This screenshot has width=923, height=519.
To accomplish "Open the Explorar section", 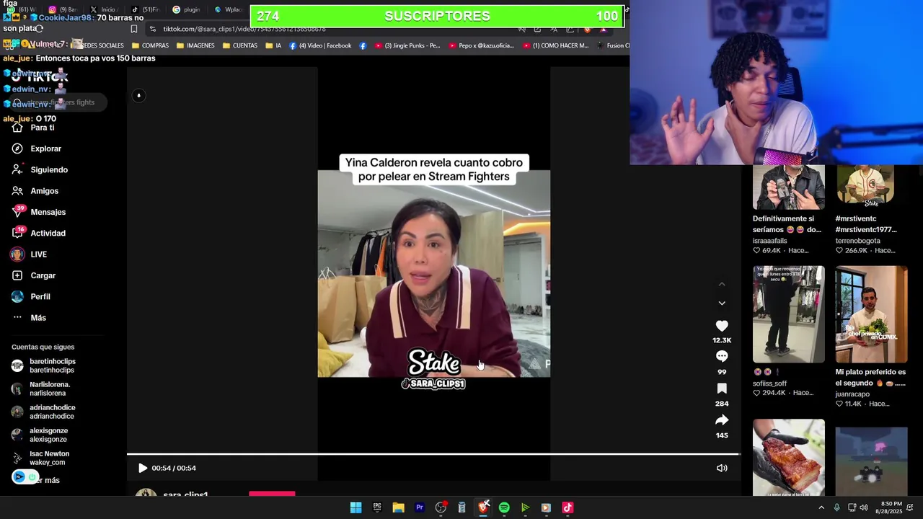I will [x=37, y=148].
